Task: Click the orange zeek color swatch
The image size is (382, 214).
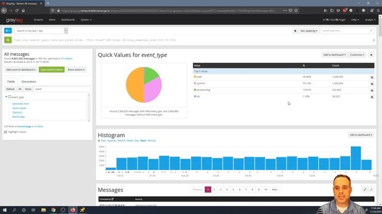Action: 195,77
